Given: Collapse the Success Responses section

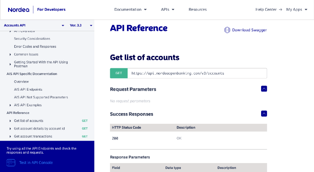Looking at the screenshot, I should click(x=264, y=114).
